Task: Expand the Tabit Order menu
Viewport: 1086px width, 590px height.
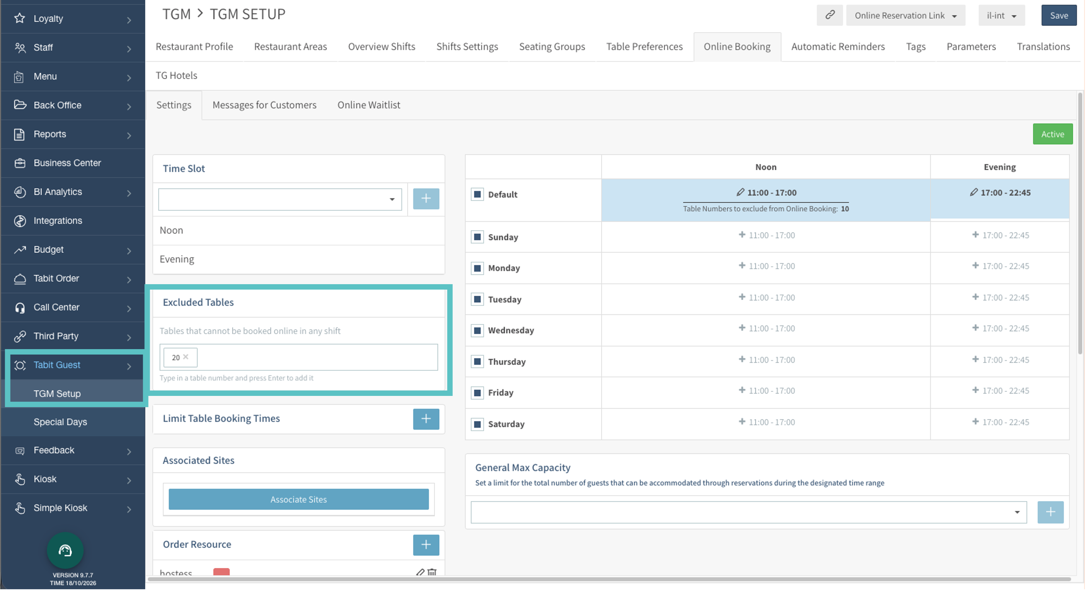Action: pyautogui.click(x=73, y=278)
